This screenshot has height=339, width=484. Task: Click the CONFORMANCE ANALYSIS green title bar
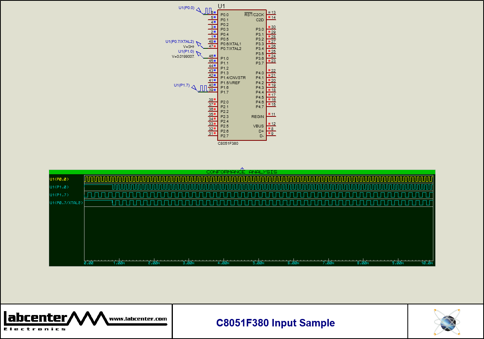tap(242, 171)
